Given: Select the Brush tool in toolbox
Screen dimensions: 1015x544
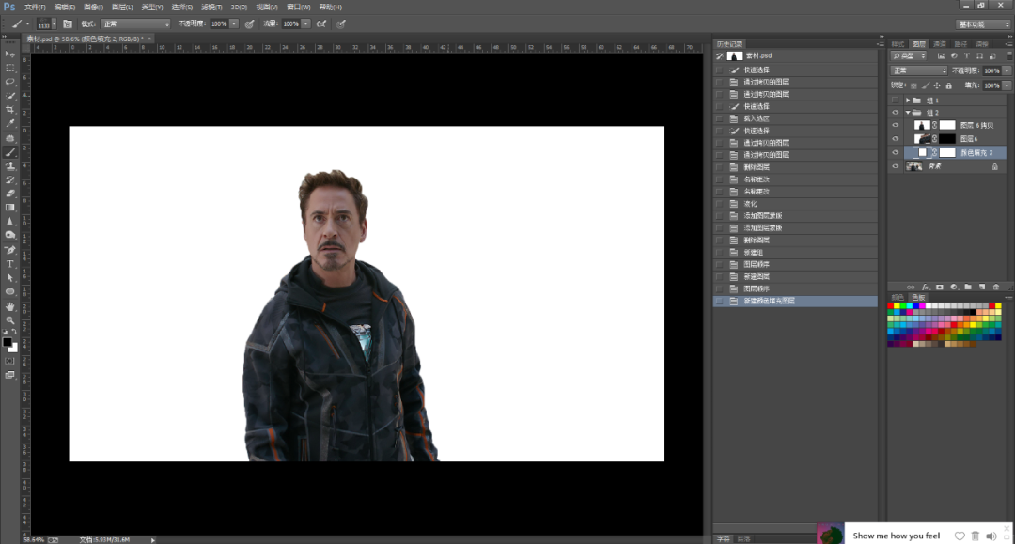Looking at the screenshot, I should [9, 152].
